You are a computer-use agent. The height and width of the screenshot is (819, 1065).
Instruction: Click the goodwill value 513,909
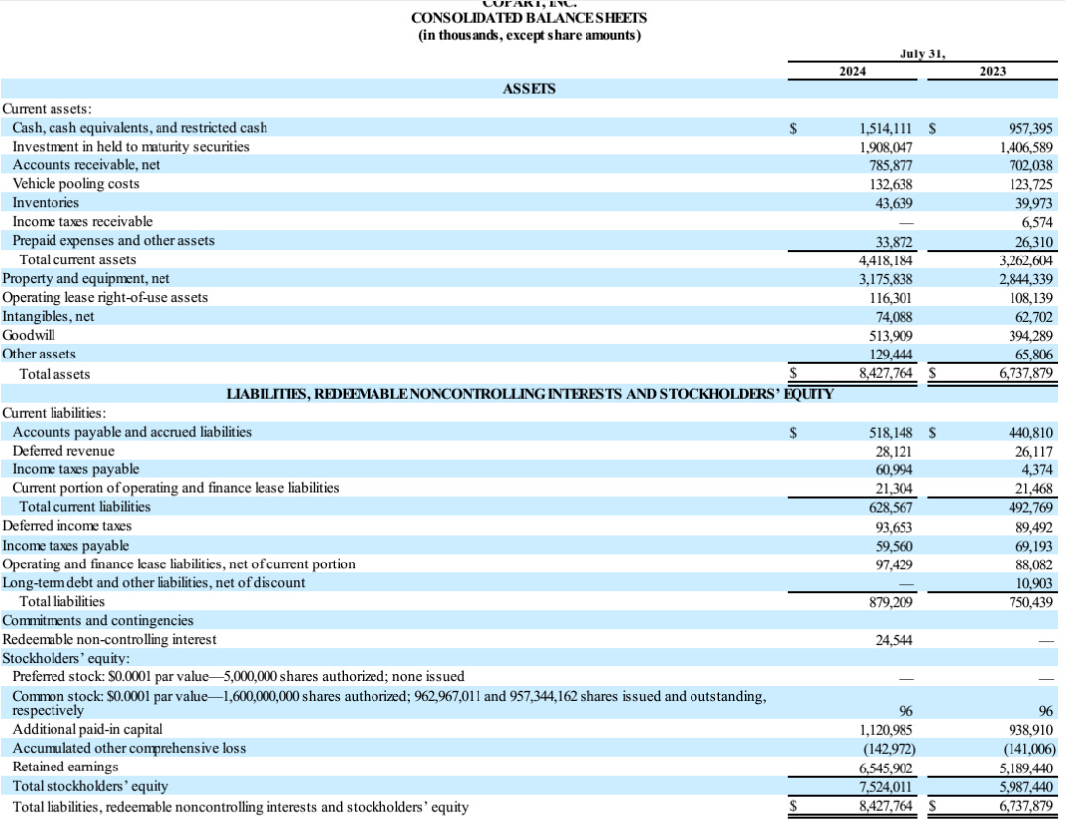pyautogui.click(x=891, y=336)
